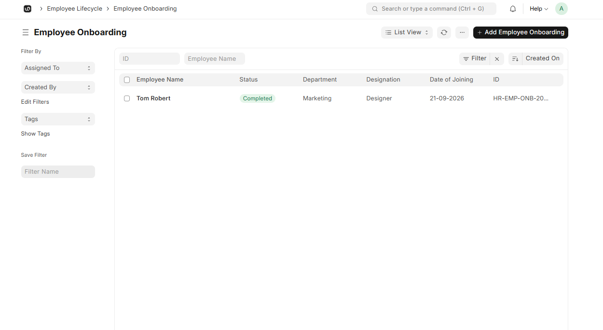The width and height of the screenshot is (603, 330).
Task: Go to the Employee Lifecycle breadcrumb
Action: (74, 9)
